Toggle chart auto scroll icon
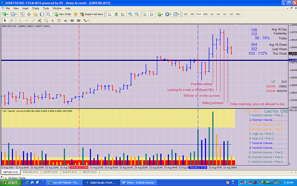This screenshot has width=297, height=186. tap(145, 14)
